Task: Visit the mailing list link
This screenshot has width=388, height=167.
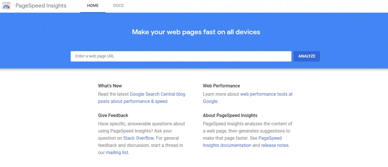Action: 117,153
